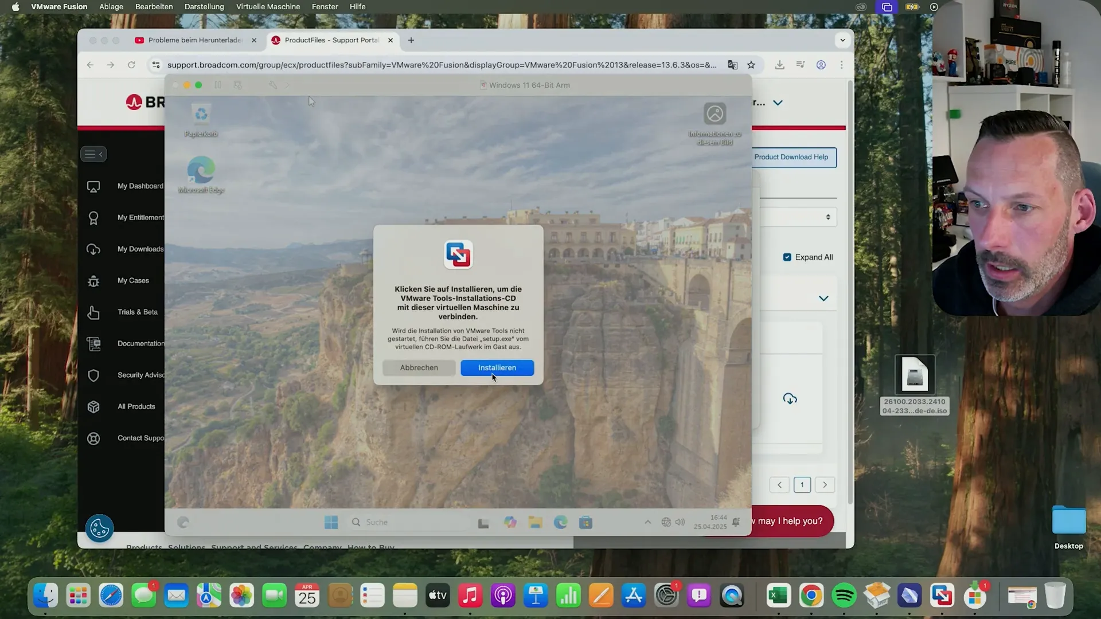
Task: Open the Hilfe menu
Action: coord(358,6)
